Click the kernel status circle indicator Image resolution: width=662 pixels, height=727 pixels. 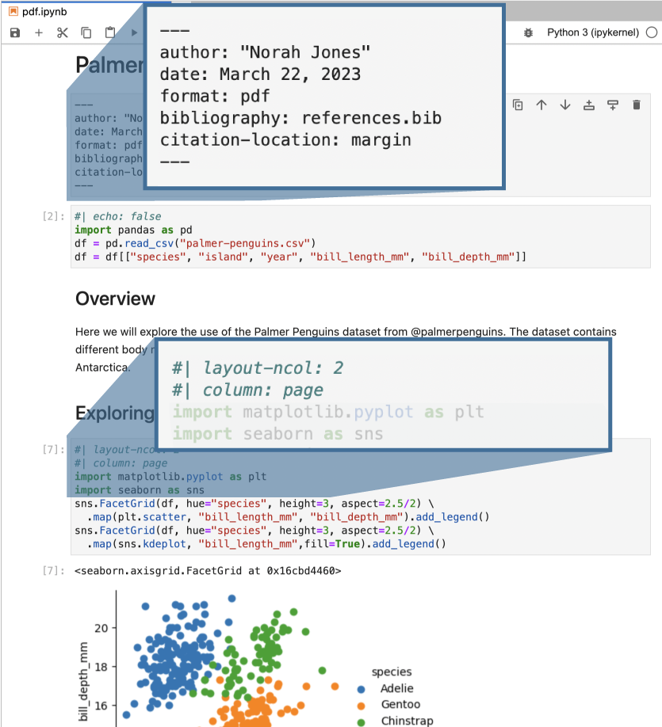point(652,32)
